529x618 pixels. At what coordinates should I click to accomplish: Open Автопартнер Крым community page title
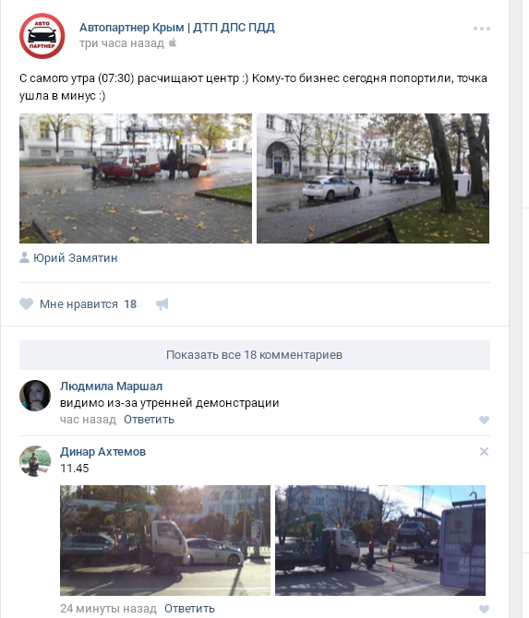pos(177,27)
